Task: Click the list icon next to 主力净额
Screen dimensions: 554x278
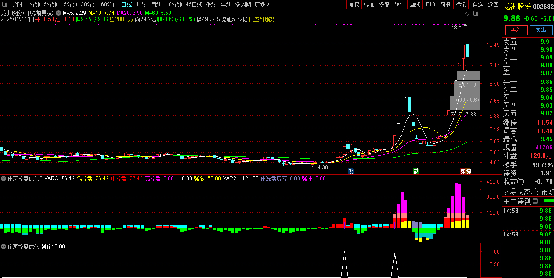Action: pyautogui.click(x=535, y=202)
